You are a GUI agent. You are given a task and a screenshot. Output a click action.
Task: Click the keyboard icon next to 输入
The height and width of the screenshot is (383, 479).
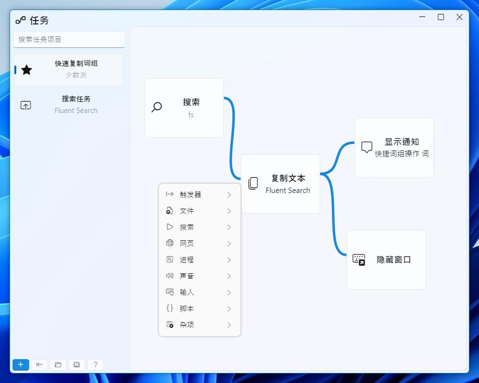(x=170, y=292)
